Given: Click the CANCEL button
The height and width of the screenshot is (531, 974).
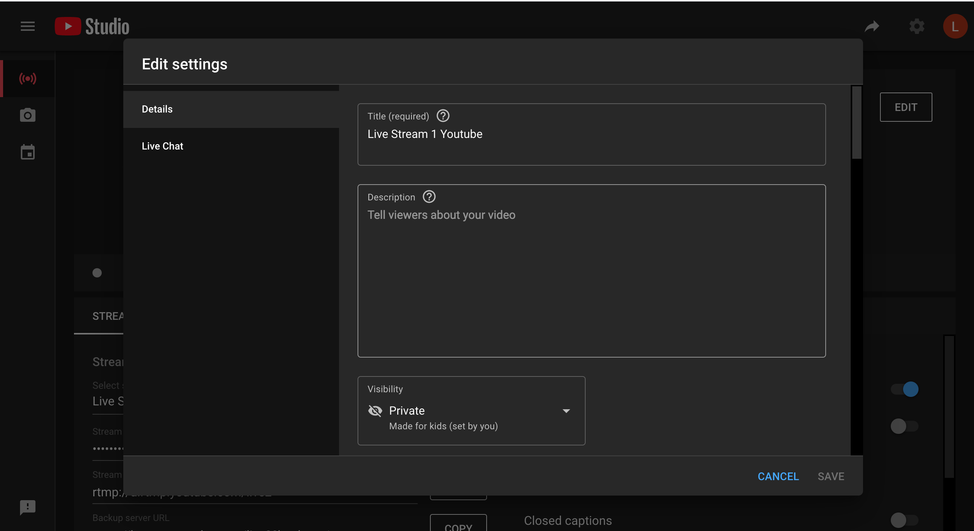Looking at the screenshot, I should 778,476.
